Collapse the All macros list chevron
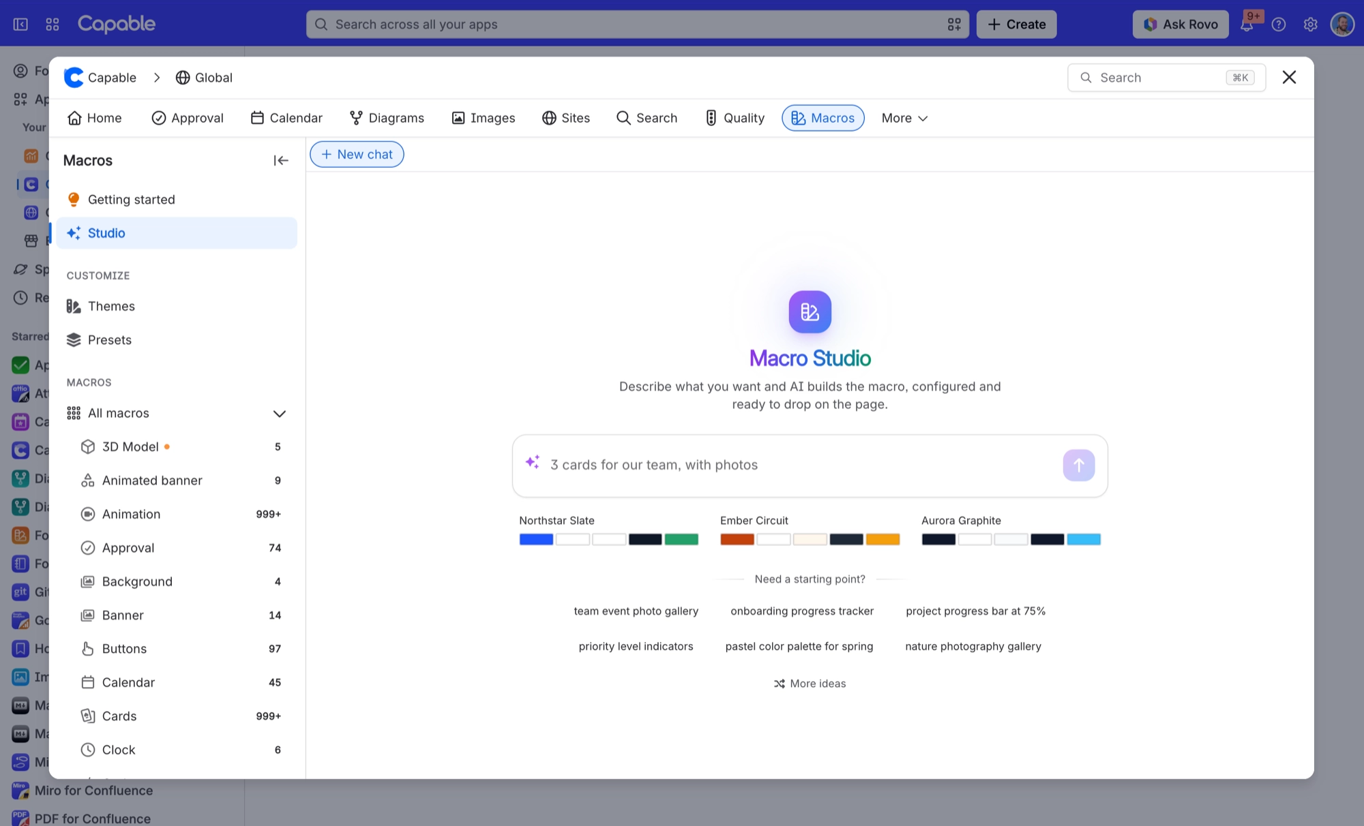Viewport: 1364px width, 826px height. tap(279, 414)
